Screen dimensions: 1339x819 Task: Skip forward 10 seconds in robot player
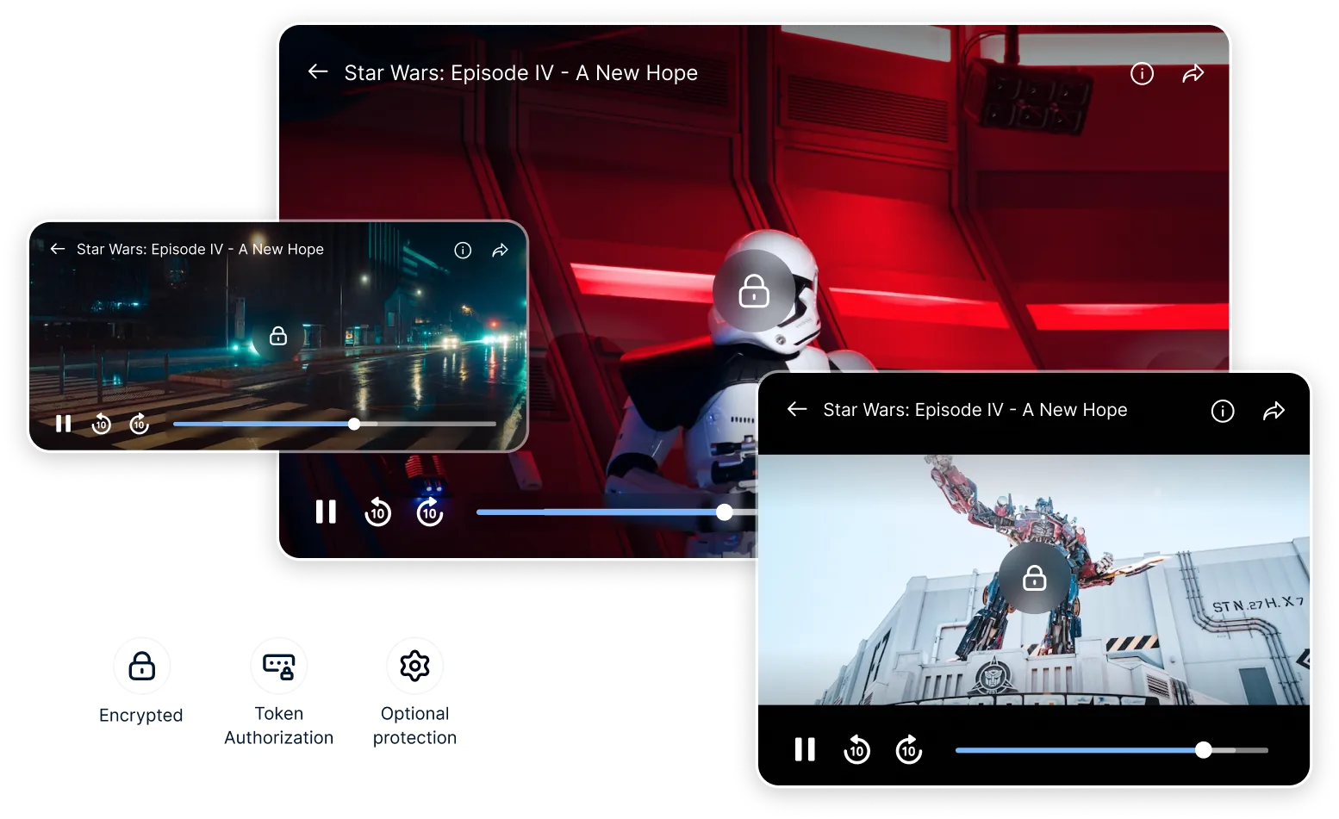[x=909, y=749]
